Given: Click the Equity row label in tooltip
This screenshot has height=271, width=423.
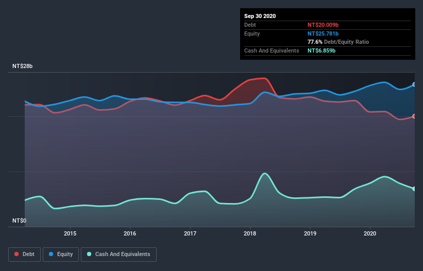Looking at the screenshot, I should point(252,33).
